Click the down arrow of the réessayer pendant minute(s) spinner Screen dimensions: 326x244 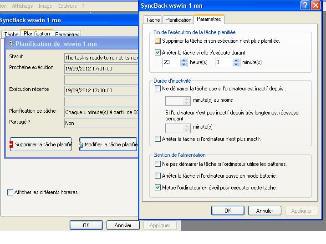tap(187, 130)
